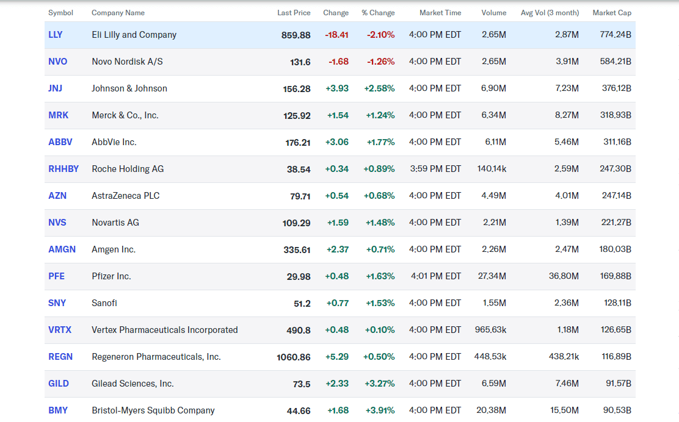Select the AstraZeneca PLC name
This screenshot has width=679, height=422.
pyautogui.click(x=125, y=195)
